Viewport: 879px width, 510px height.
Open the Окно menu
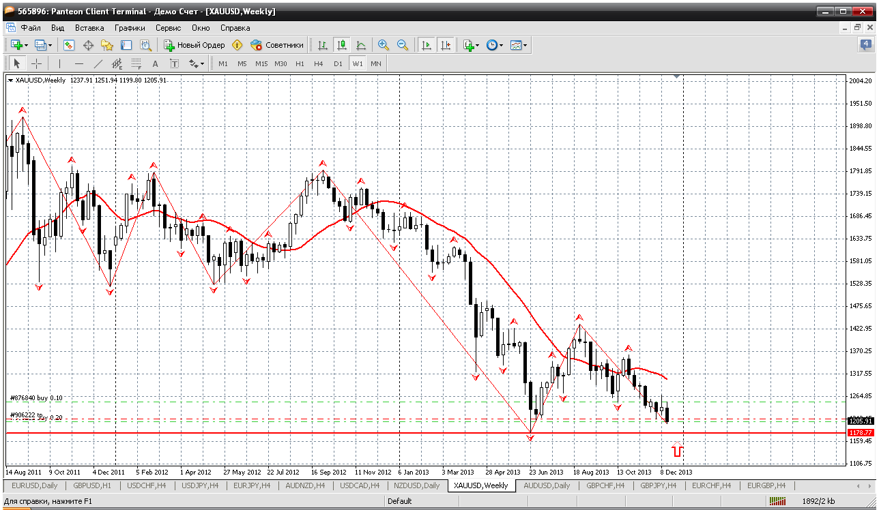click(x=201, y=28)
